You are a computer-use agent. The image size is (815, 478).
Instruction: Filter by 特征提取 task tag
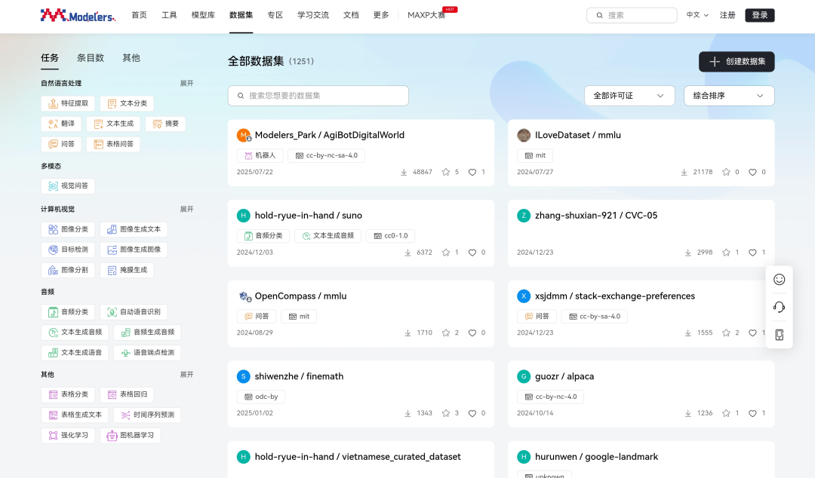[x=68, y=103]
